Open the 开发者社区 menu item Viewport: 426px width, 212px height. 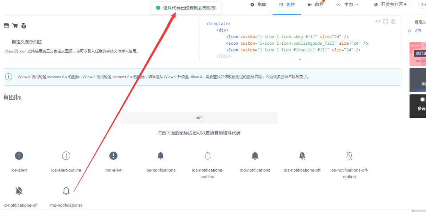point(390,5)
